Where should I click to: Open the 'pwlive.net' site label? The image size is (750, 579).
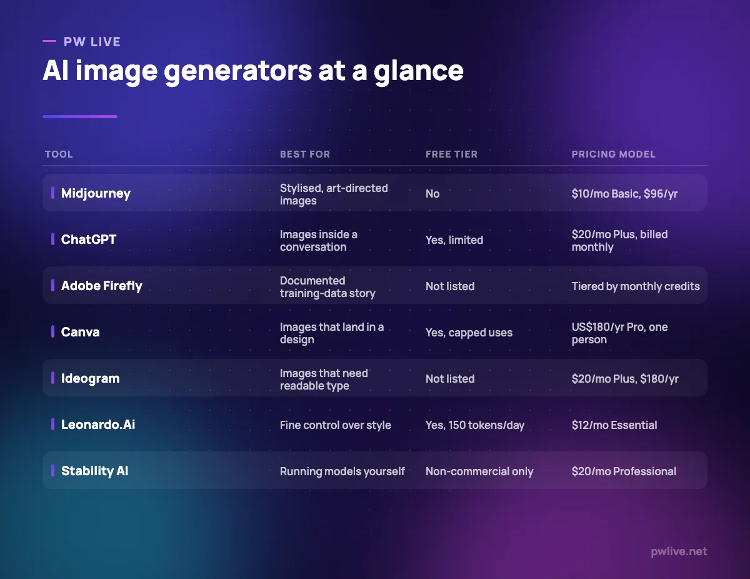coord(679,551)
